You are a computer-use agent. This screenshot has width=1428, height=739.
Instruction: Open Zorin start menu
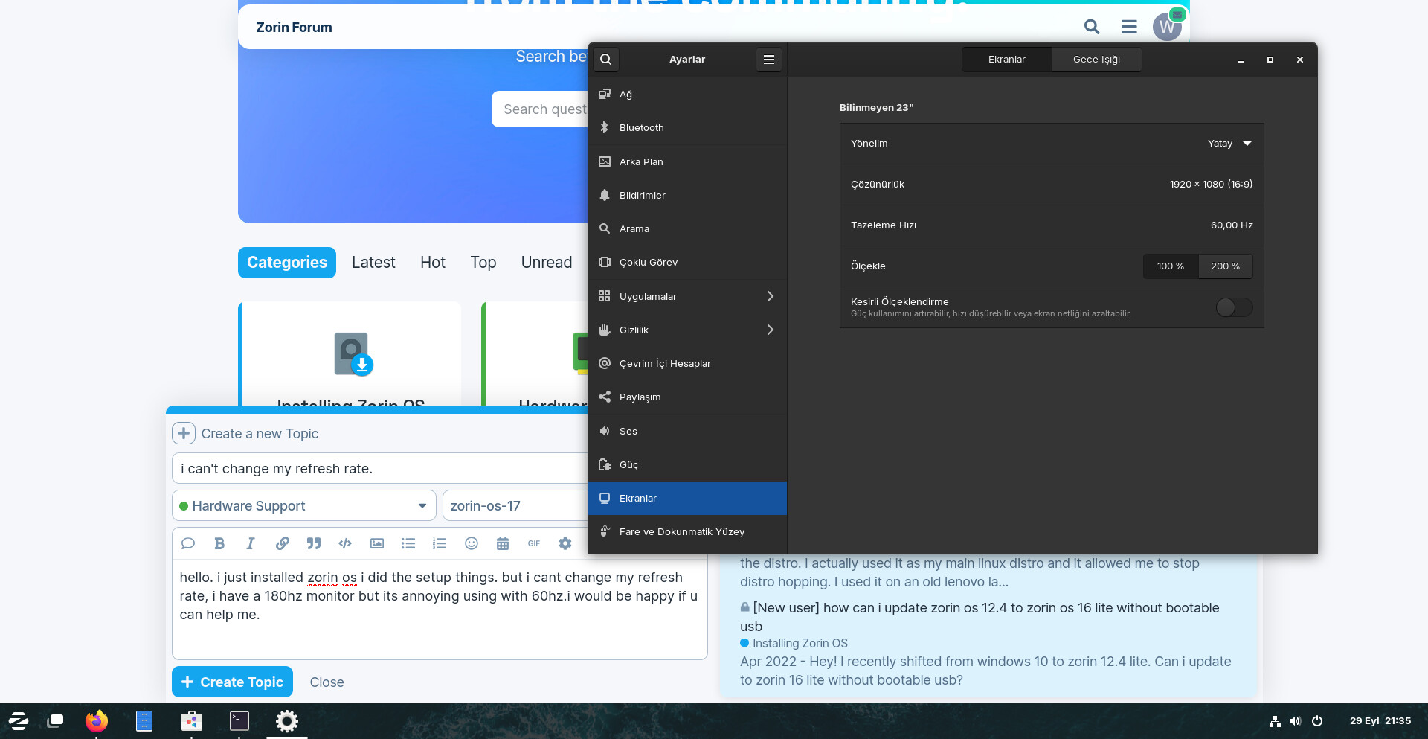tap(19, 720)
